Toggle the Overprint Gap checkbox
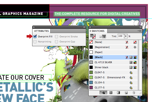 (56, 42)
